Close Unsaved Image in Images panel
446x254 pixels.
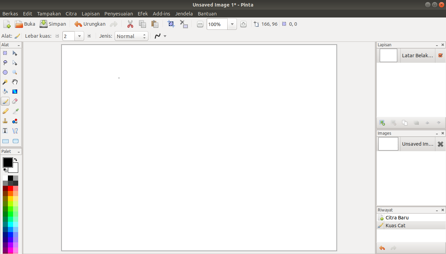coord(441,144)
